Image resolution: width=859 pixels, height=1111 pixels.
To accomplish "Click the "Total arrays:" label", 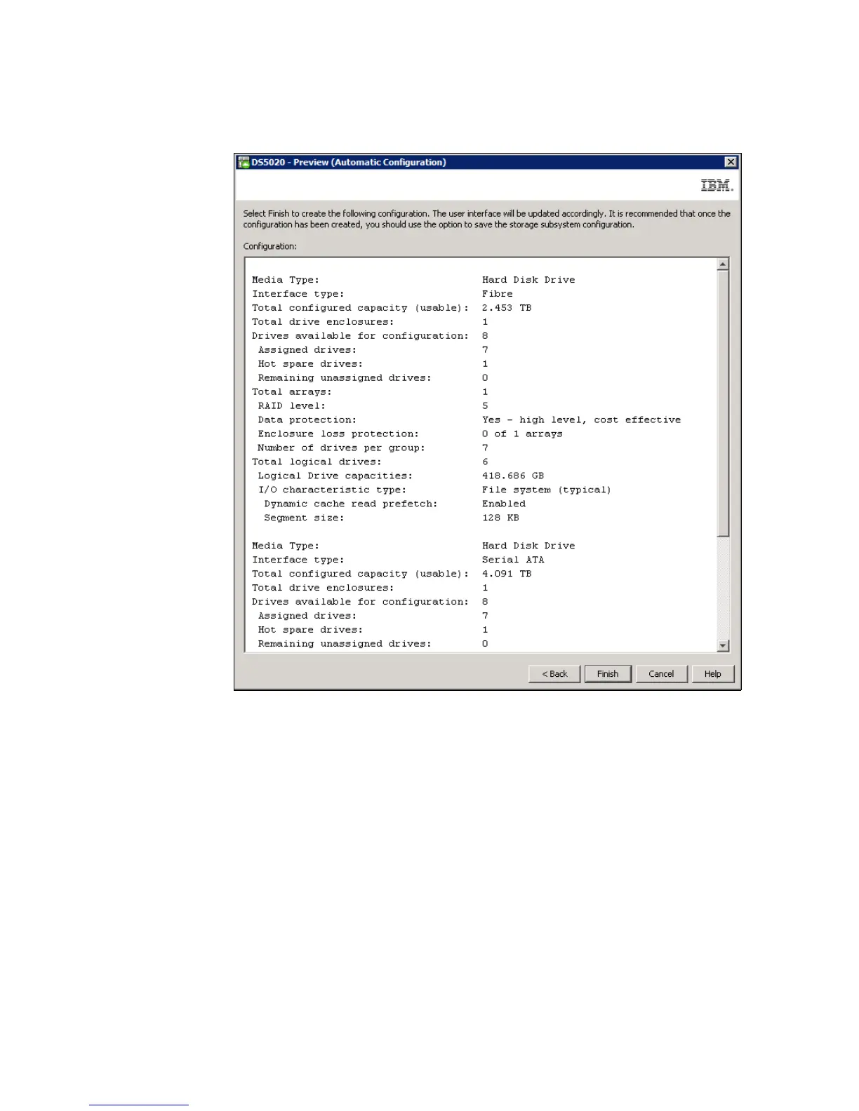I will (292, 392).
